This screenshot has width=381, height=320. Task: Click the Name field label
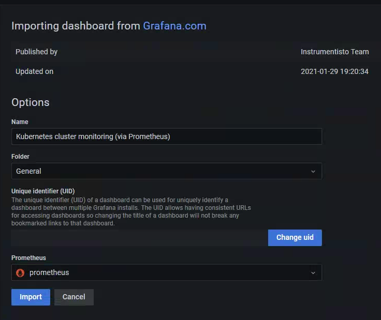pyautogui.click(x=20, y=122)
